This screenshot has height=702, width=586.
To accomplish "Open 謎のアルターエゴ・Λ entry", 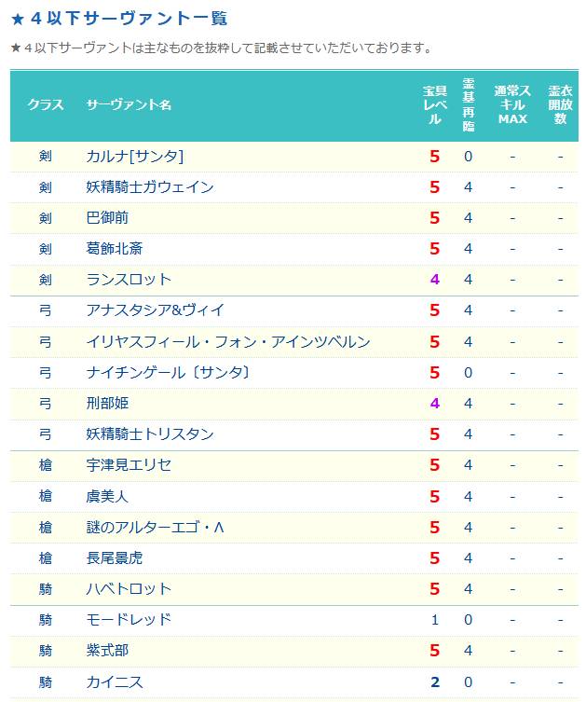I will (x=155, y=528).
